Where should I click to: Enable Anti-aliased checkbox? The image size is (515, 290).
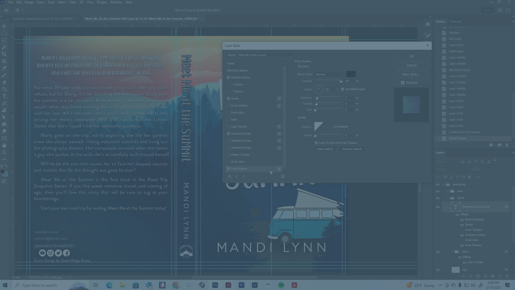pos(331,126)
